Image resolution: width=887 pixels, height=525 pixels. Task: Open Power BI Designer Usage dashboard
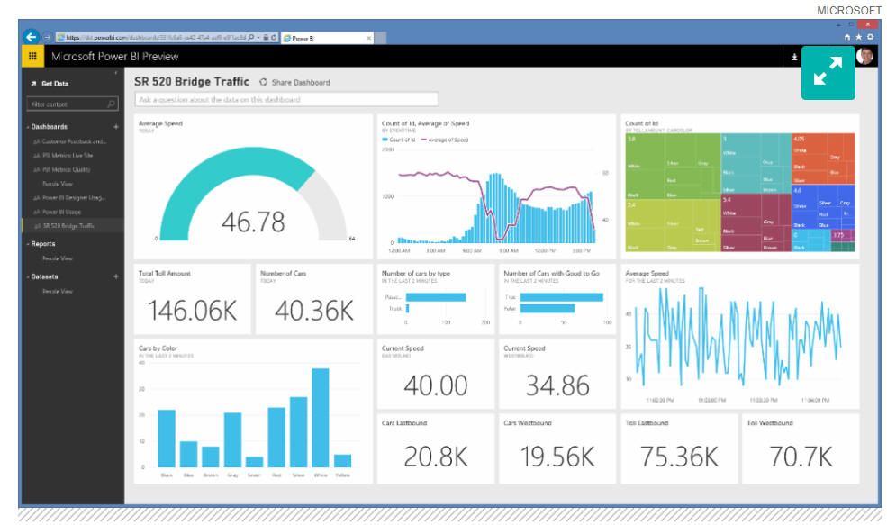74,197
